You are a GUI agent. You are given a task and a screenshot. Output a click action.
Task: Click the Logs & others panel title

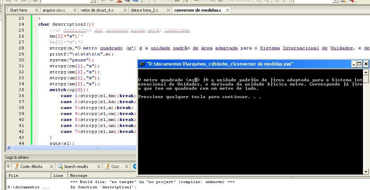pyautogui.click(x=17, y=157)
